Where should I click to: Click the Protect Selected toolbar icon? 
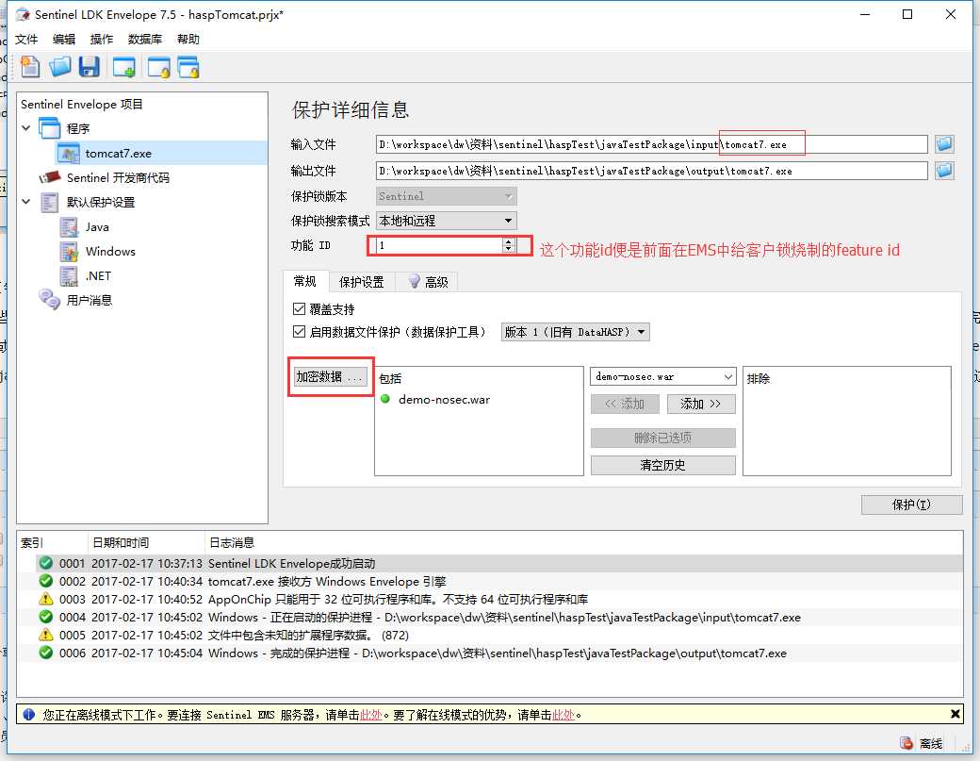[158, 67]
